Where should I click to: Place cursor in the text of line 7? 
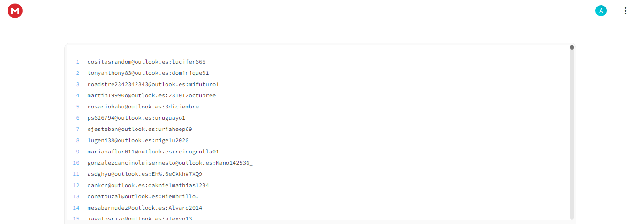pyautogui.click(x=140, y=129)
